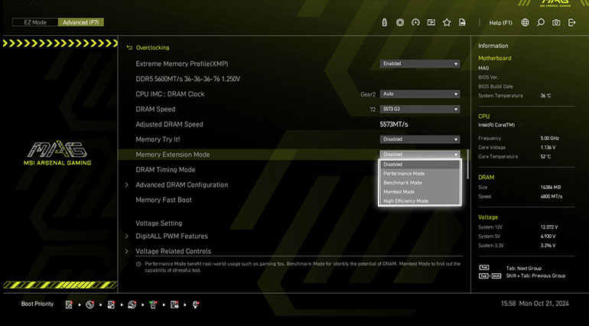Choose Benchmark Mode from the list

tap(420, 183)
